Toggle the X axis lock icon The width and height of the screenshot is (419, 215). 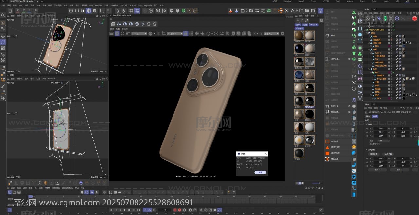[18, 11]
